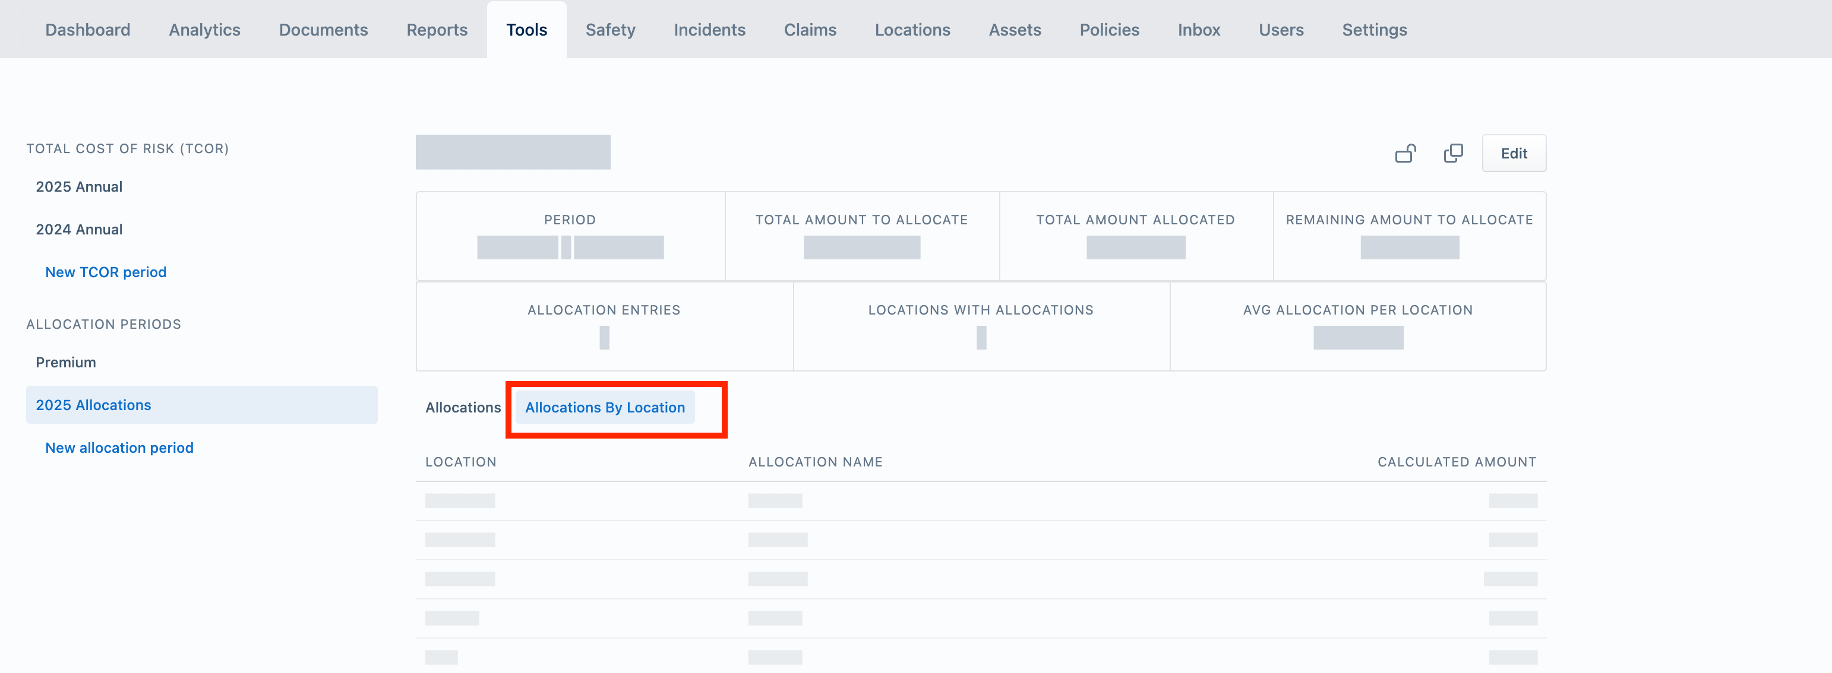The height and width of the screenshot is (673, 1832).
Task: Click the ALLOCATION ENTRIES card
Action: 605,326
